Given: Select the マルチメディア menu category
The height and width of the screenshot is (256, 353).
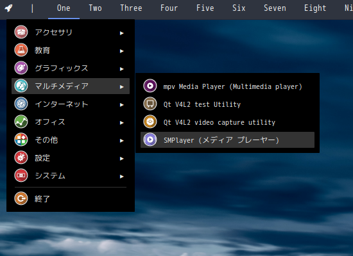Looking at the screenshot, I should (71, 86).
